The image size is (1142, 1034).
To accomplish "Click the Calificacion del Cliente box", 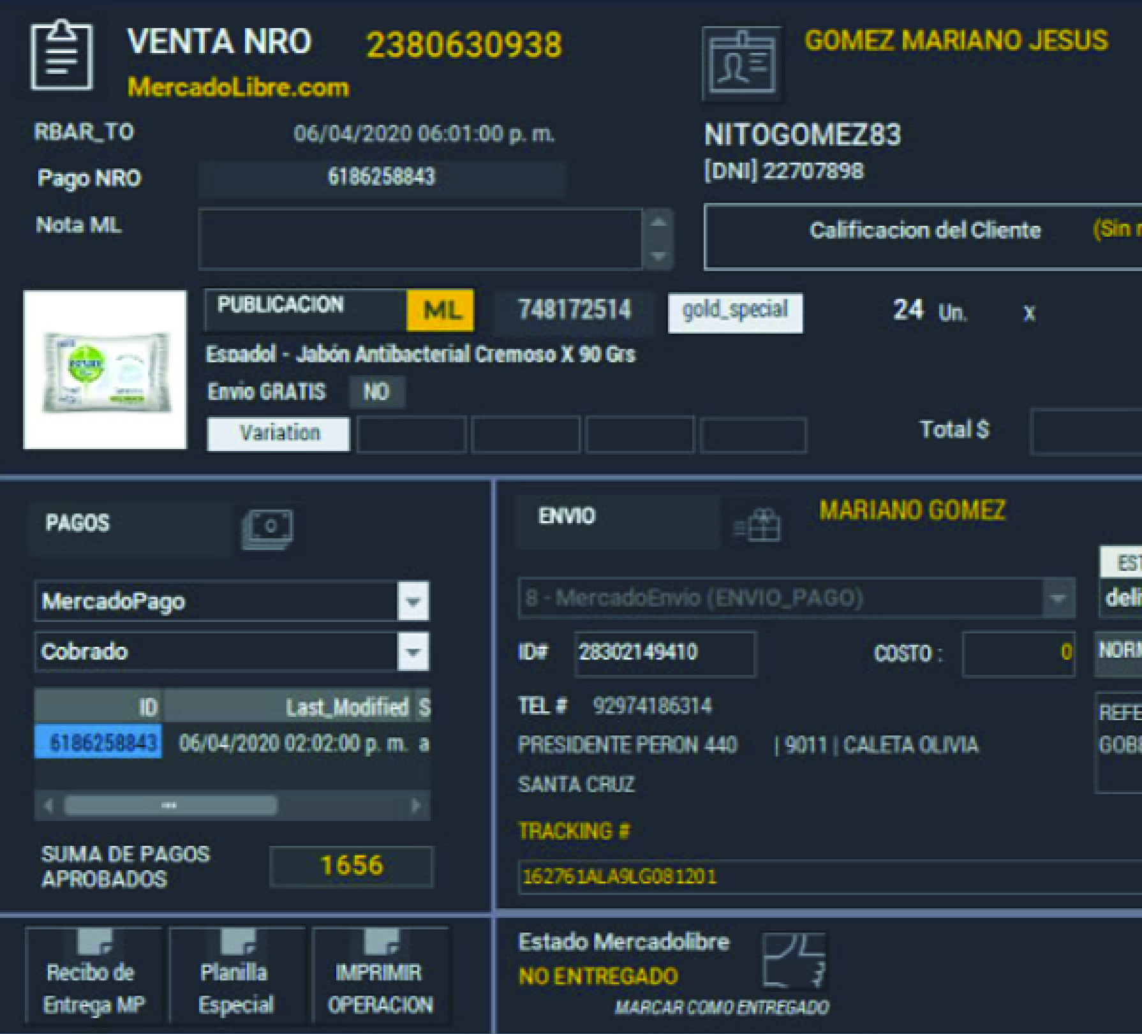I will click(923, 237).
